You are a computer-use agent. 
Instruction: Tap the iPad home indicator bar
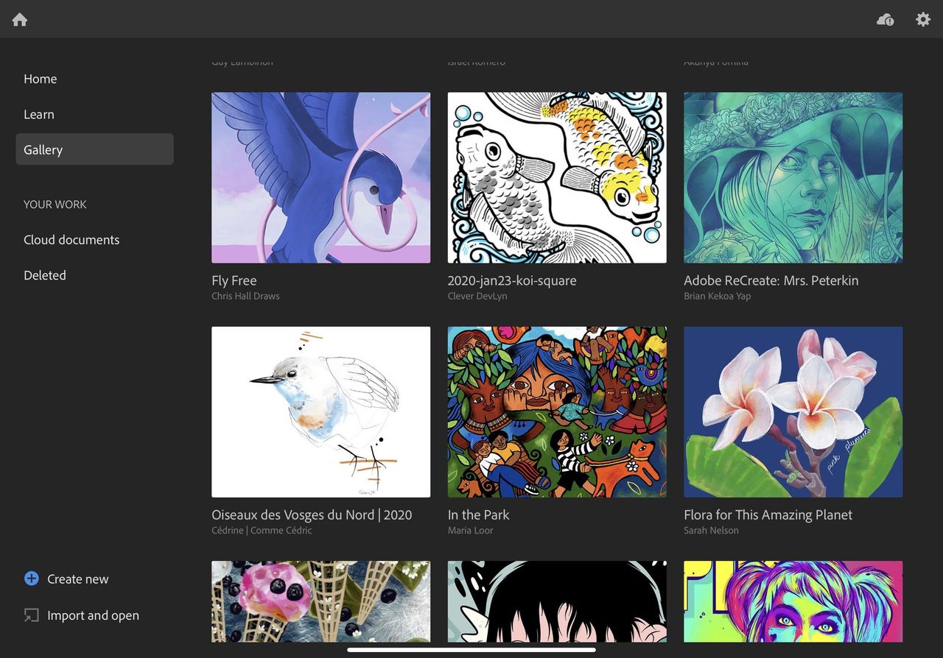click(x=471, y=650)
